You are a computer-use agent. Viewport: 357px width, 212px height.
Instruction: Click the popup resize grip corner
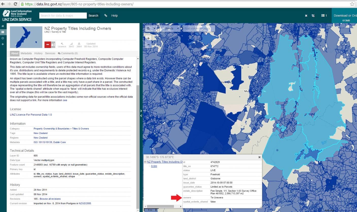coord(260,207)
